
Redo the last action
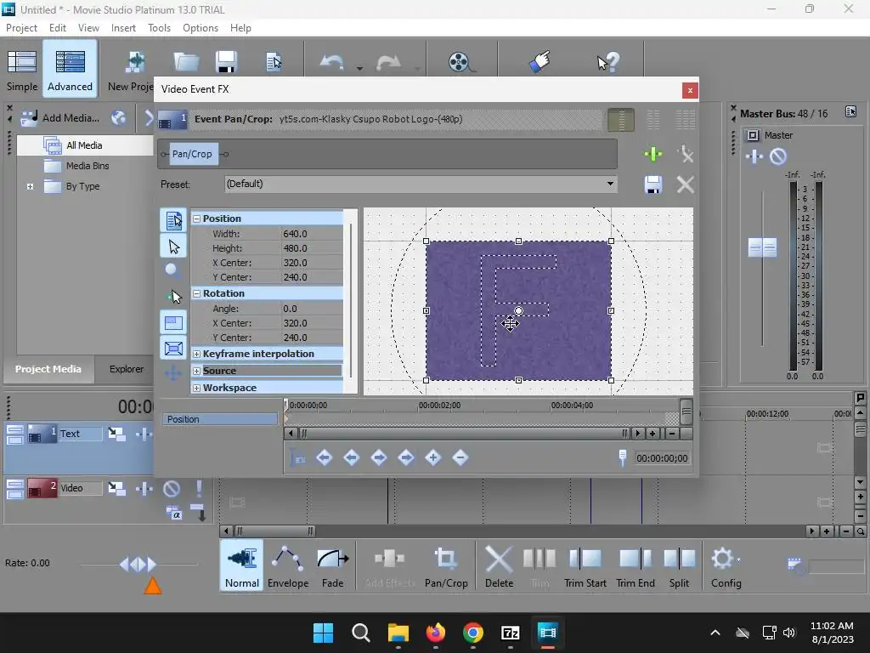click(x=388, y=62)
